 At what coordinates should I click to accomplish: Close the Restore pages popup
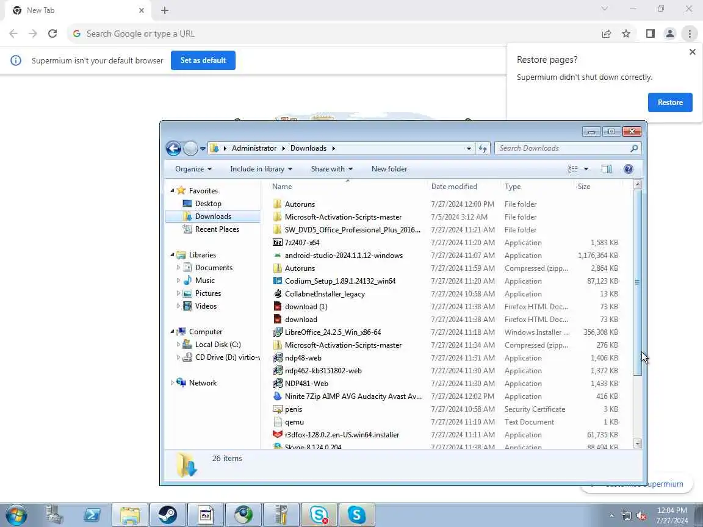point(692,52)
